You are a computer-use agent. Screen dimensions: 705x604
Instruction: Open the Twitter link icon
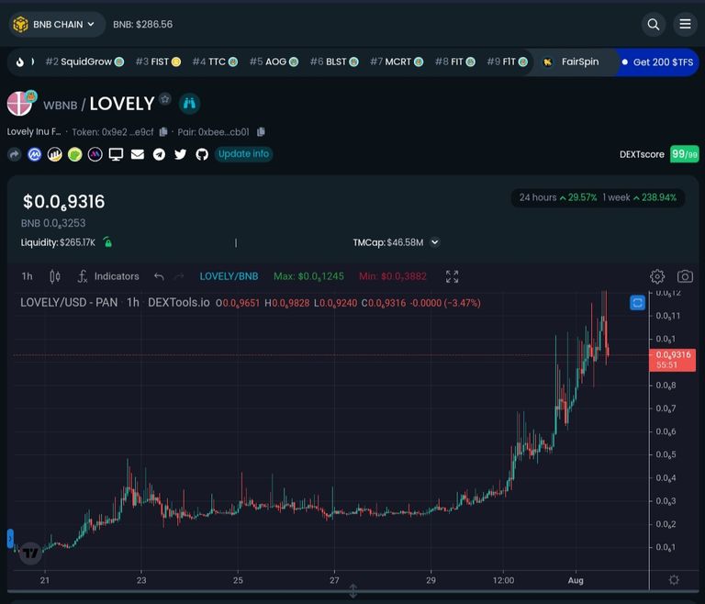(x=180, y=154)
